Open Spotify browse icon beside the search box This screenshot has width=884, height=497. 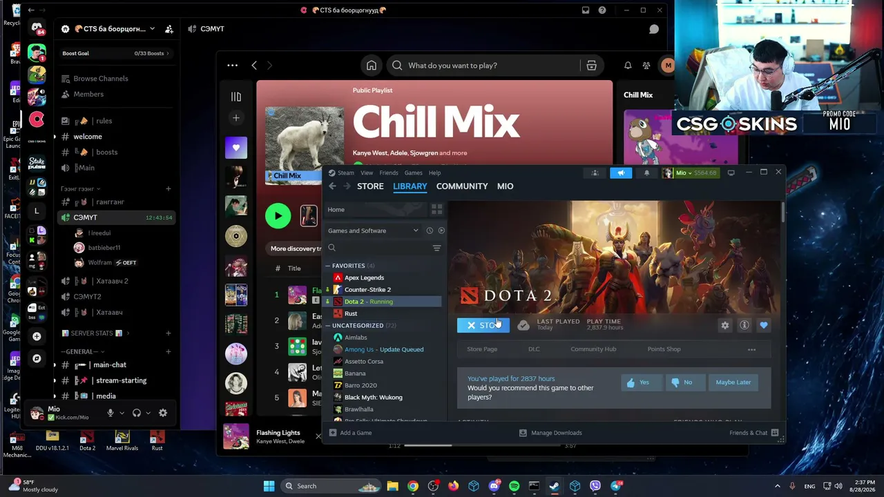591,66
